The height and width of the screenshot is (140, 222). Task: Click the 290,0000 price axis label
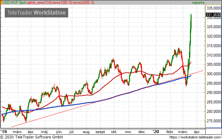(214, 93)
